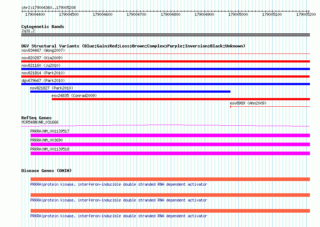
Task: Click ruler tick label 179004900
Action: click(204, 14)
